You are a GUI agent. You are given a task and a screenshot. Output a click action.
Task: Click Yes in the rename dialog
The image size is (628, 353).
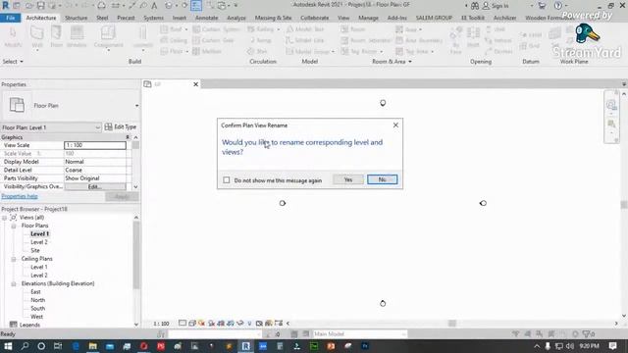[x=348, y=179]
